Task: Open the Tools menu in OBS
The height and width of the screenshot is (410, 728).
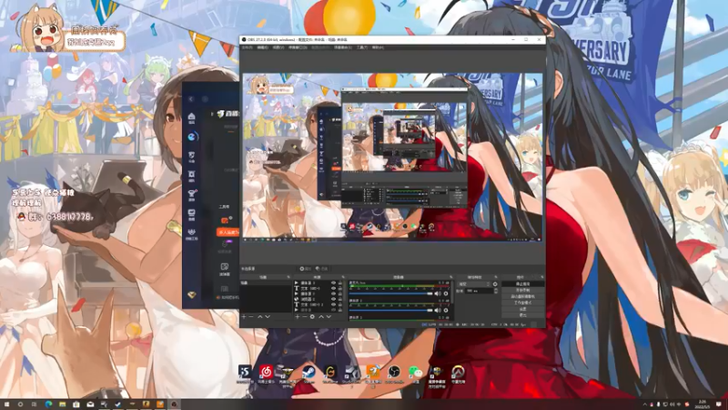Action: 361,47
